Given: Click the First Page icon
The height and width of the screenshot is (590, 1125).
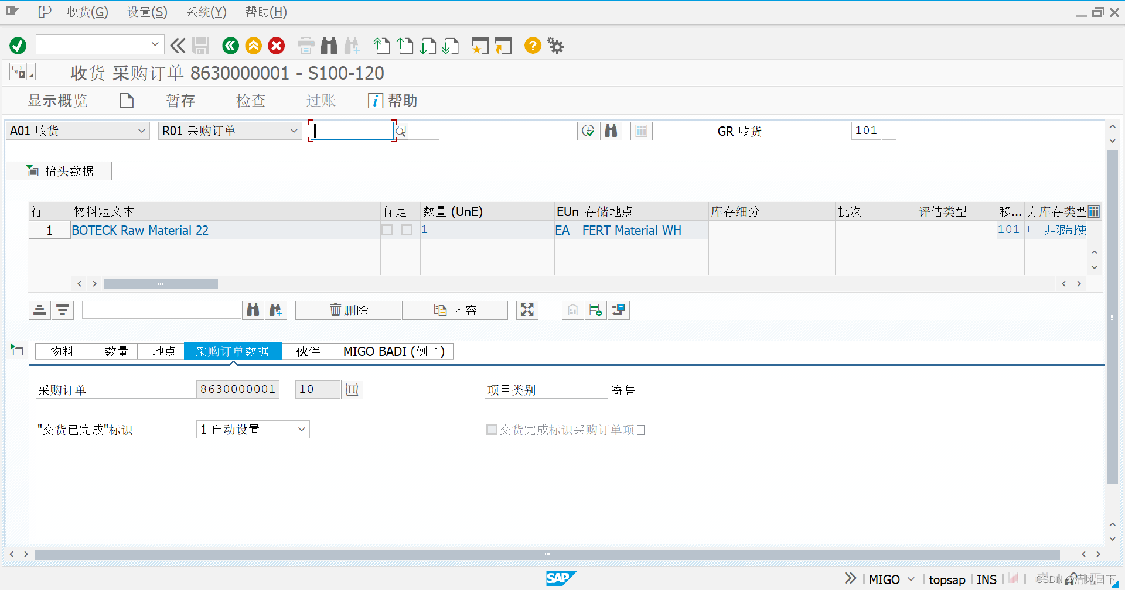Looking at the screenshot, I should coord(381,46).
